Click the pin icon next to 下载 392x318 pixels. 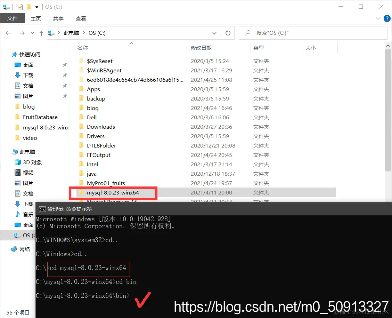click(65, 75)
